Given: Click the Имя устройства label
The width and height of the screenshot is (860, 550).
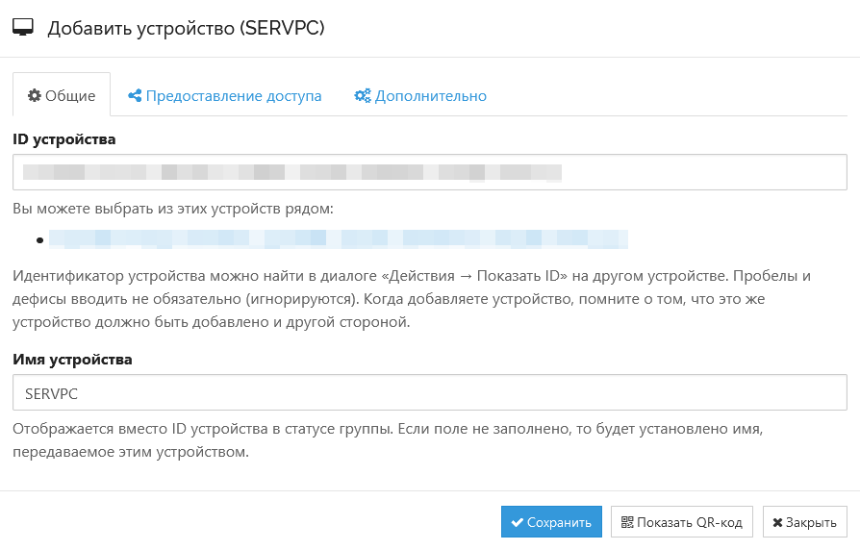Looking at the screenshot, I should pos(72,360).
